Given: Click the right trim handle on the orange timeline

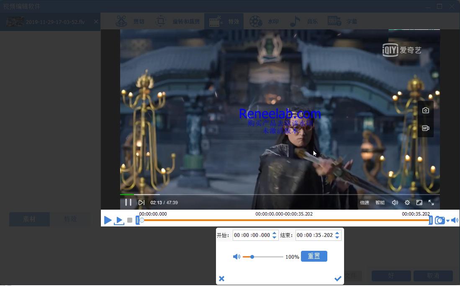Looking at the screenshot, I should [431, 220].
